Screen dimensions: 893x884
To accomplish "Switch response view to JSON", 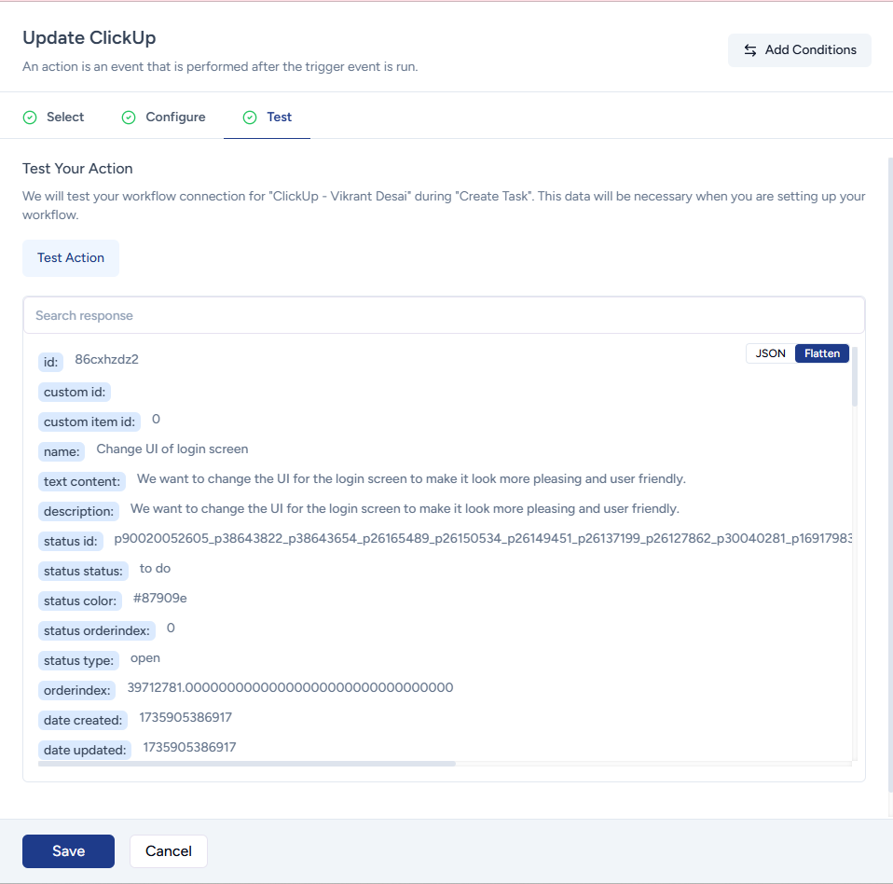I will (770, 353).
